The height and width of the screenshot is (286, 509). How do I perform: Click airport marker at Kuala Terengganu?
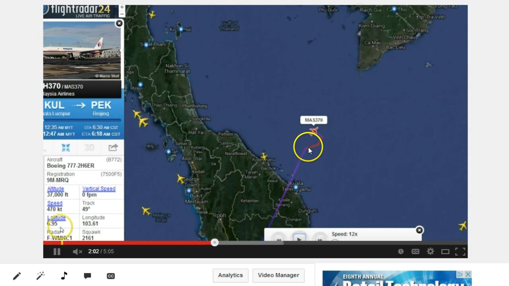pos(295,187)
